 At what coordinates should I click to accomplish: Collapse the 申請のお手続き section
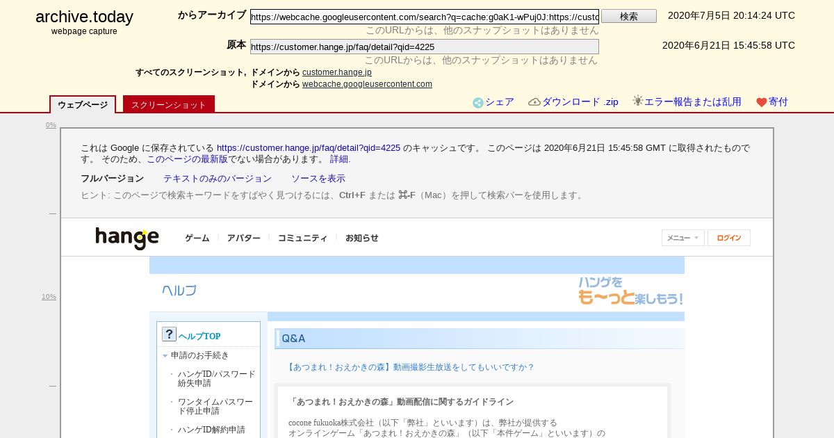pyautogui.click(x=165, y=355)
